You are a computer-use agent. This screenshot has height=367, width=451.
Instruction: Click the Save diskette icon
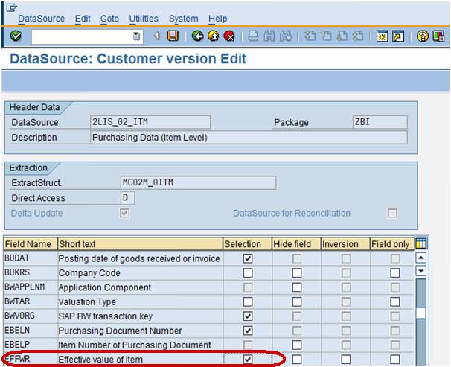(x=173, y=36)
